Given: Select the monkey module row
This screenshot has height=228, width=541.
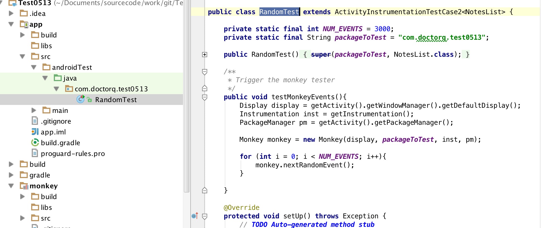Looking at the screenshot, I should (91, 186).
